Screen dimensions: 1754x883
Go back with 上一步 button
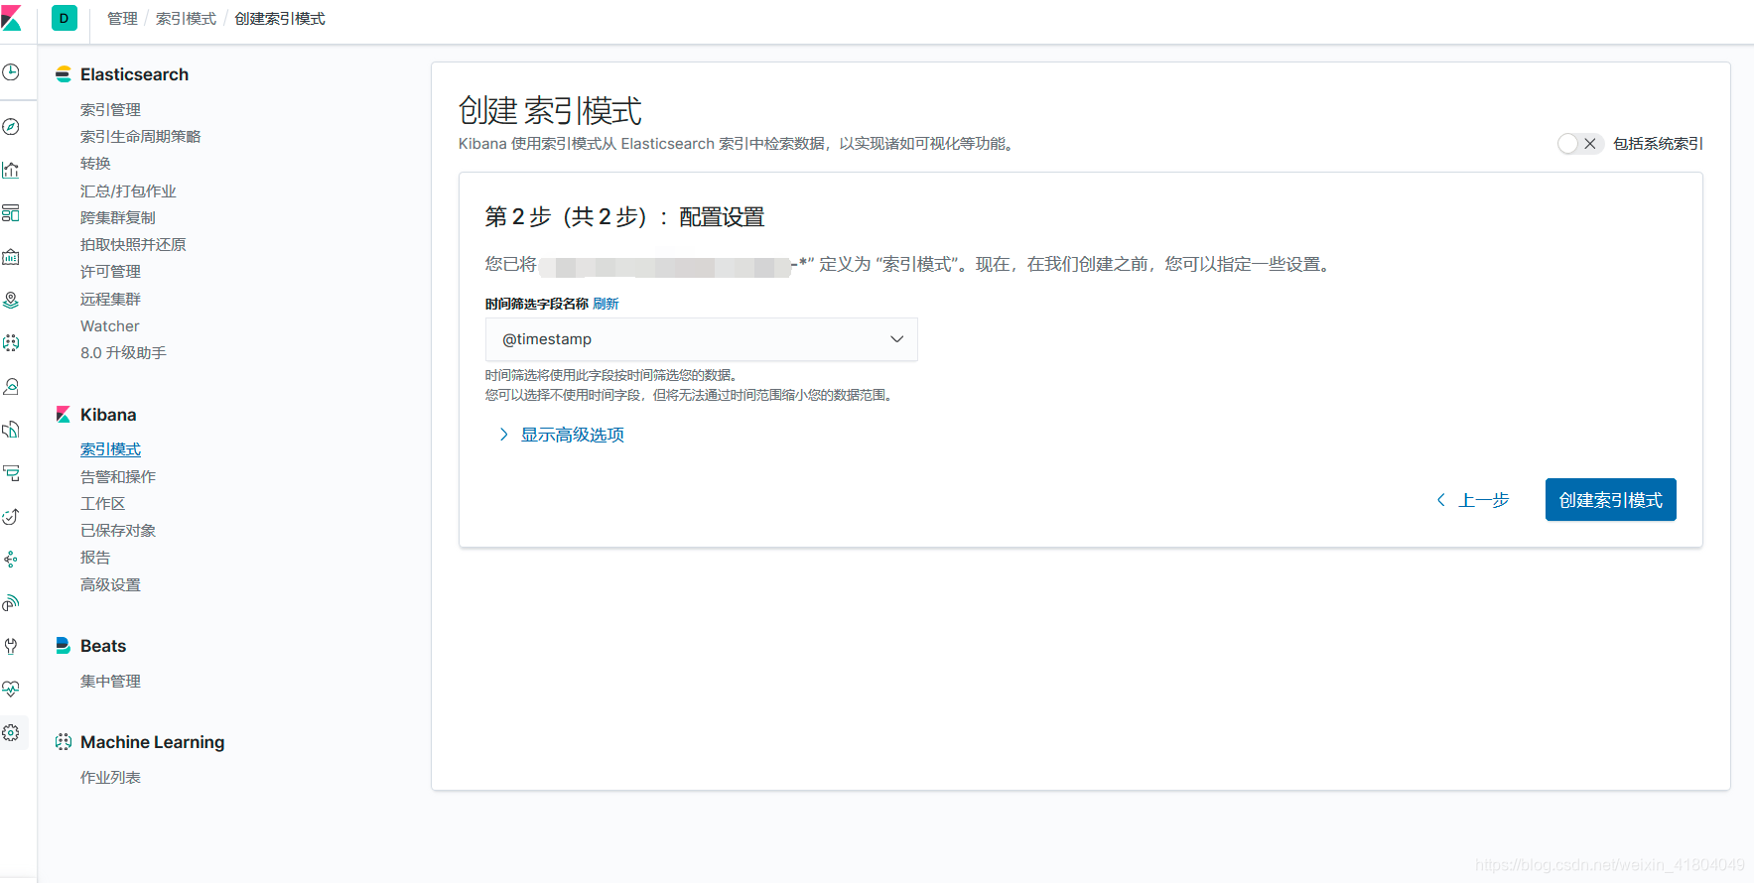(1473, 500)
